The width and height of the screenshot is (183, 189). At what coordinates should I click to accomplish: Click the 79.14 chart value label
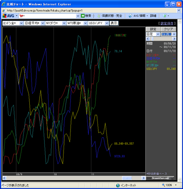click(118, 51)
